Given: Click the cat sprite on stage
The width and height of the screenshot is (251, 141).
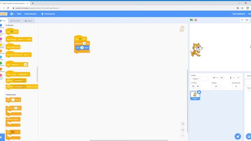Looking at the screenshot, I should 196,50.
